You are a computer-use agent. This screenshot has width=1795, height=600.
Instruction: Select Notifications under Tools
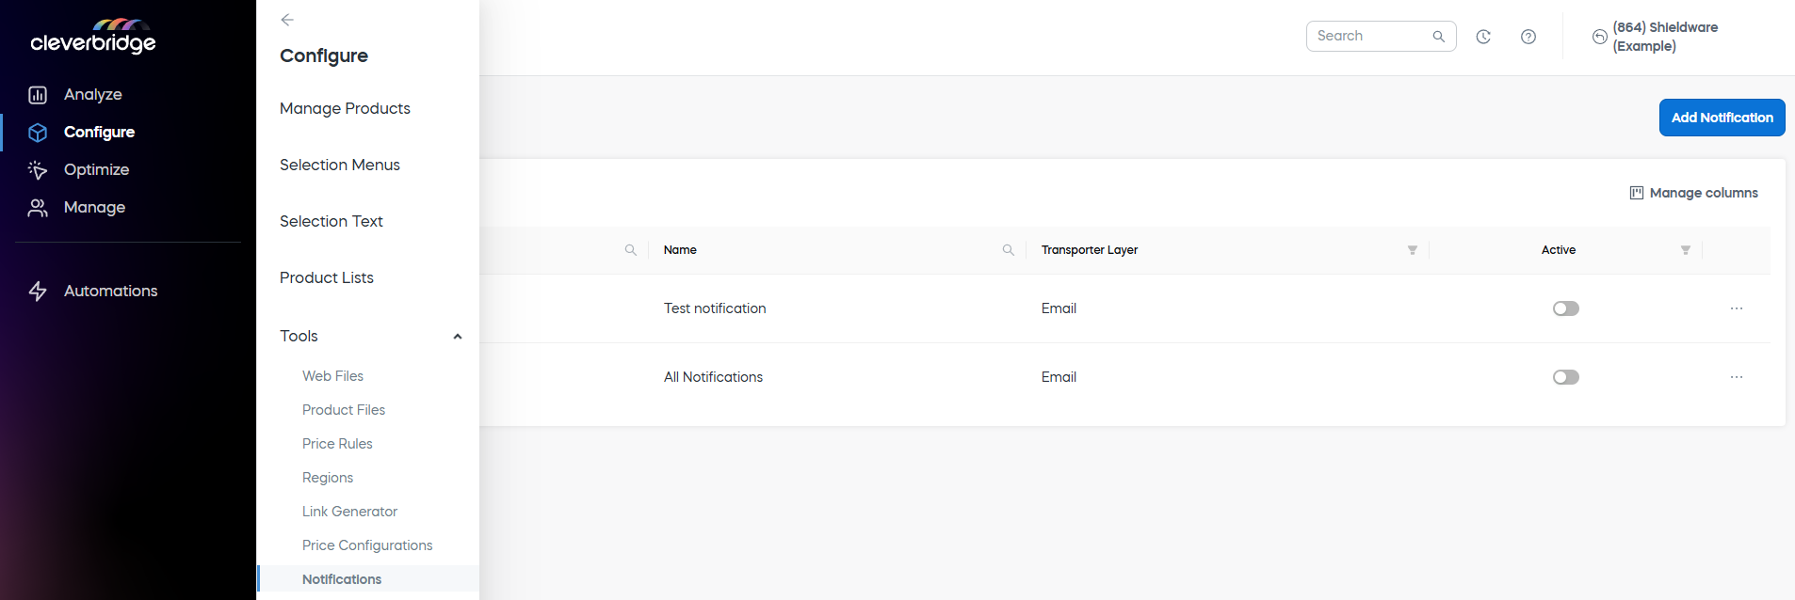coord(342,579)
